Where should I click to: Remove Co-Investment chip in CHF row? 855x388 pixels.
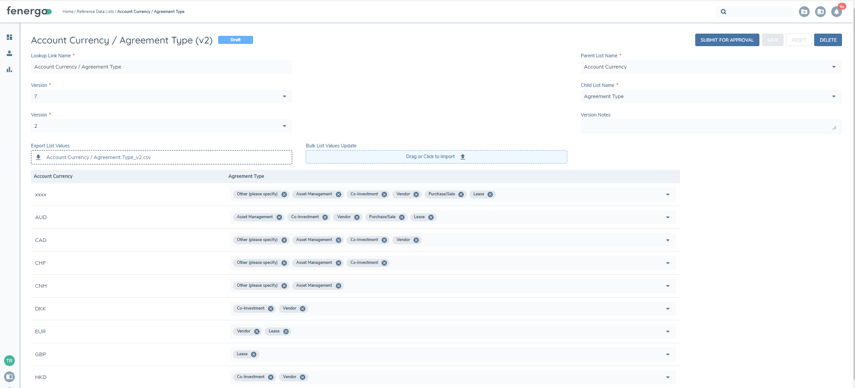(x=384, y=263)
